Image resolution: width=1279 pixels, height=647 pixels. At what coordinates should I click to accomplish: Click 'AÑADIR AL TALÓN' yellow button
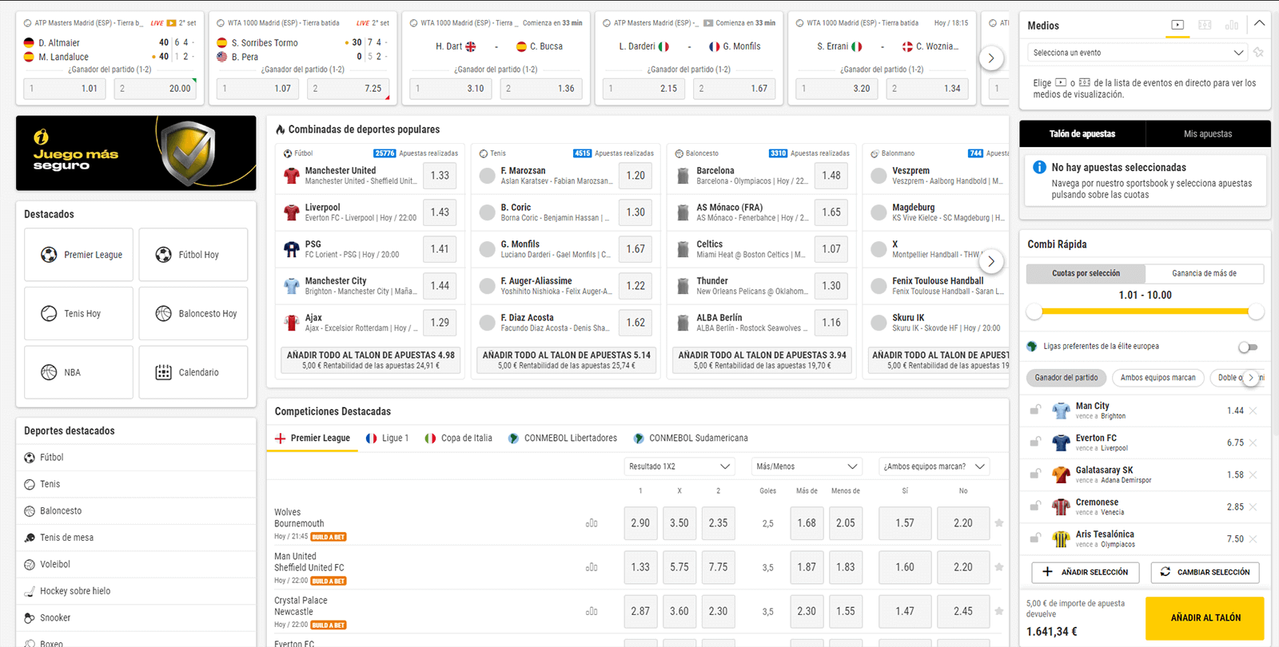pyautogui.click(x=1205, y=618)
